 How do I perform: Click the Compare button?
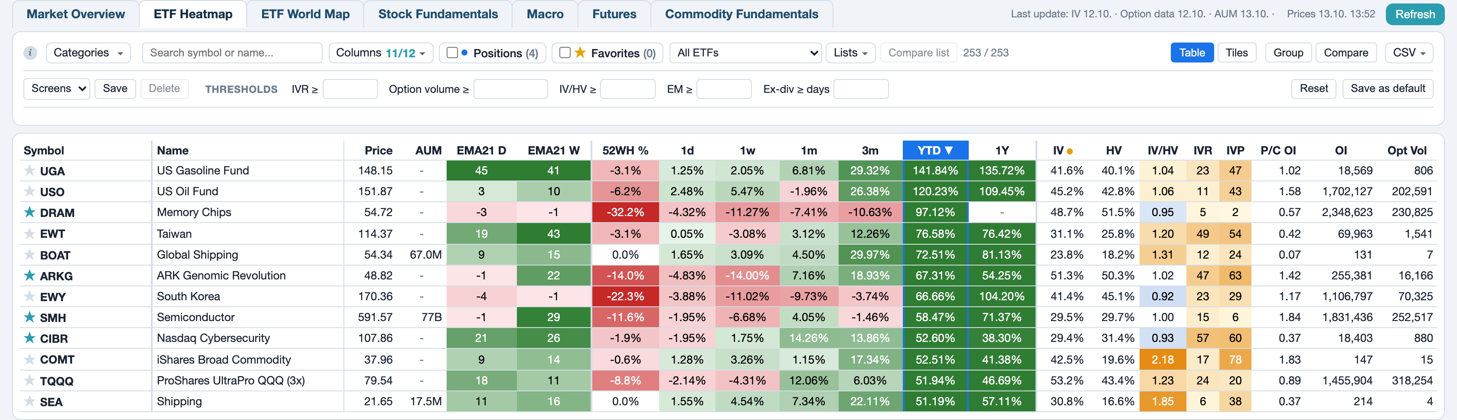1346,52
